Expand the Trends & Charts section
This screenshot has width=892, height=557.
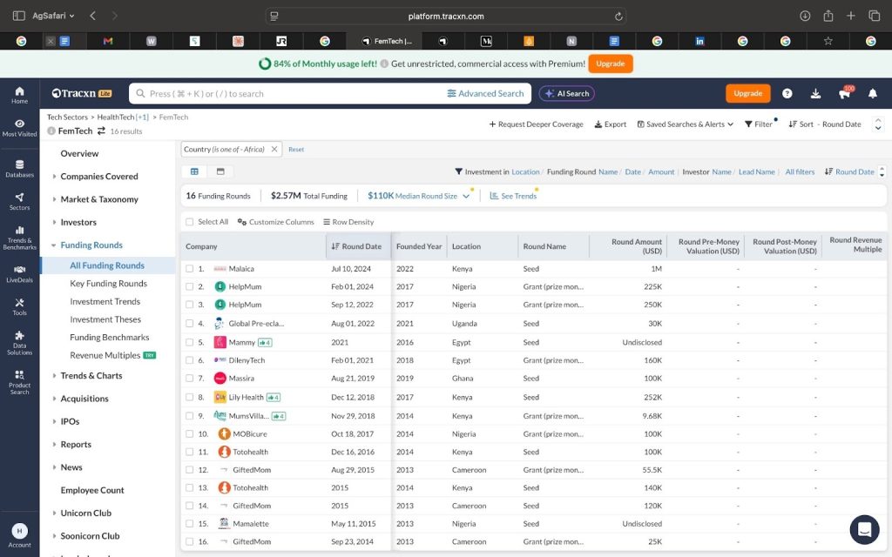91,376
